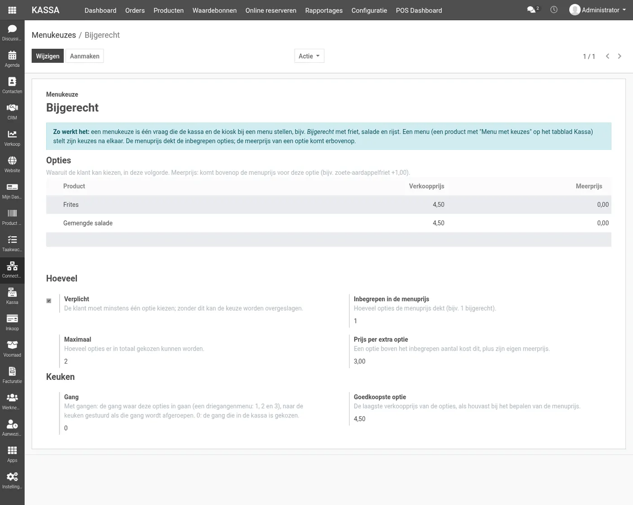The image size is (633, 505).
Task: Click the Wijzigen button
Action: (x=47, y=56)
